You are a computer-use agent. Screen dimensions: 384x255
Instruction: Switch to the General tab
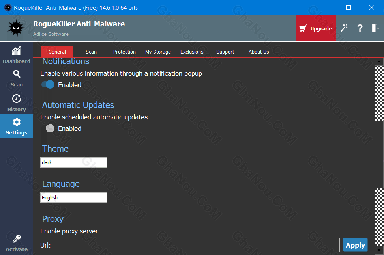(57, 52)
